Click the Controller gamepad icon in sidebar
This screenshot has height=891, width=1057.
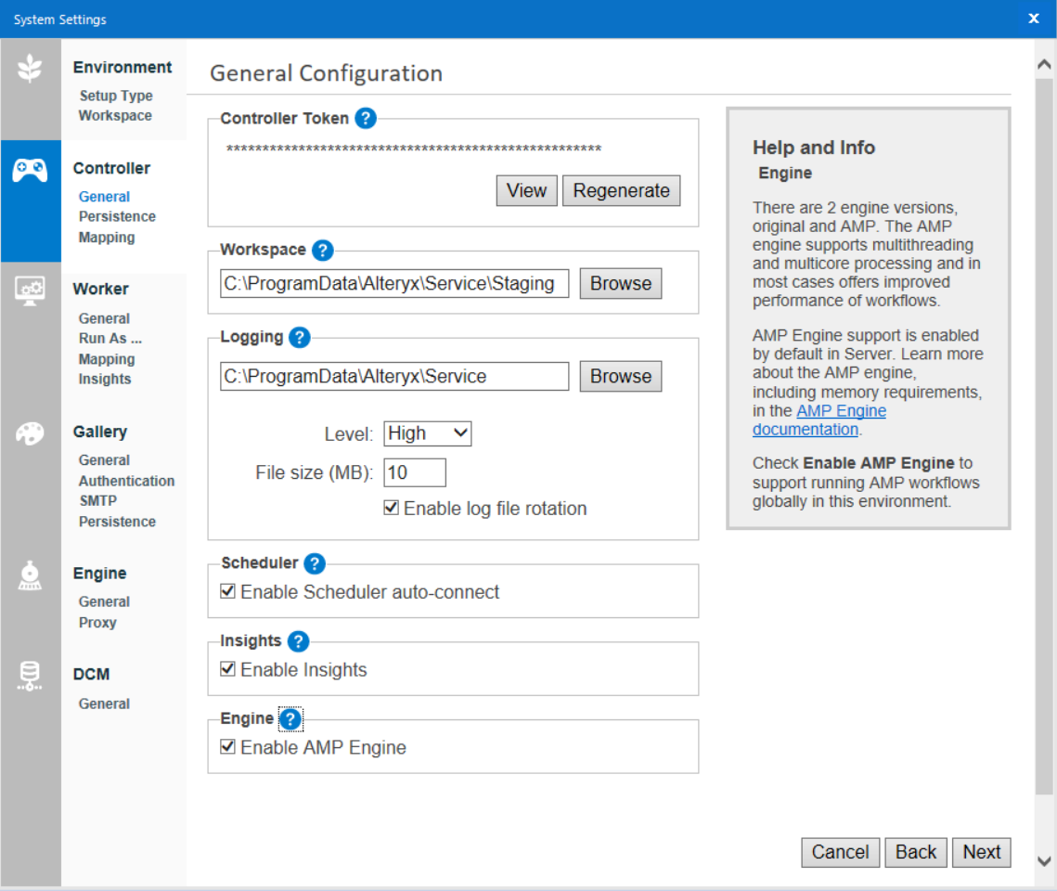click(x=31, y=169)
